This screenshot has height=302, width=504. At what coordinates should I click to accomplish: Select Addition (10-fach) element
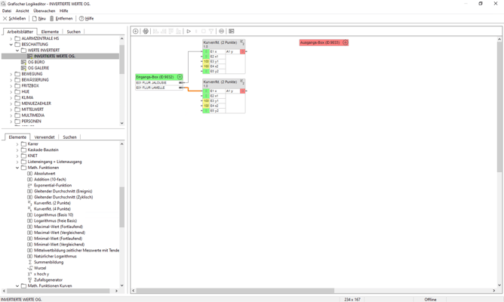click(x=50, y=180)
